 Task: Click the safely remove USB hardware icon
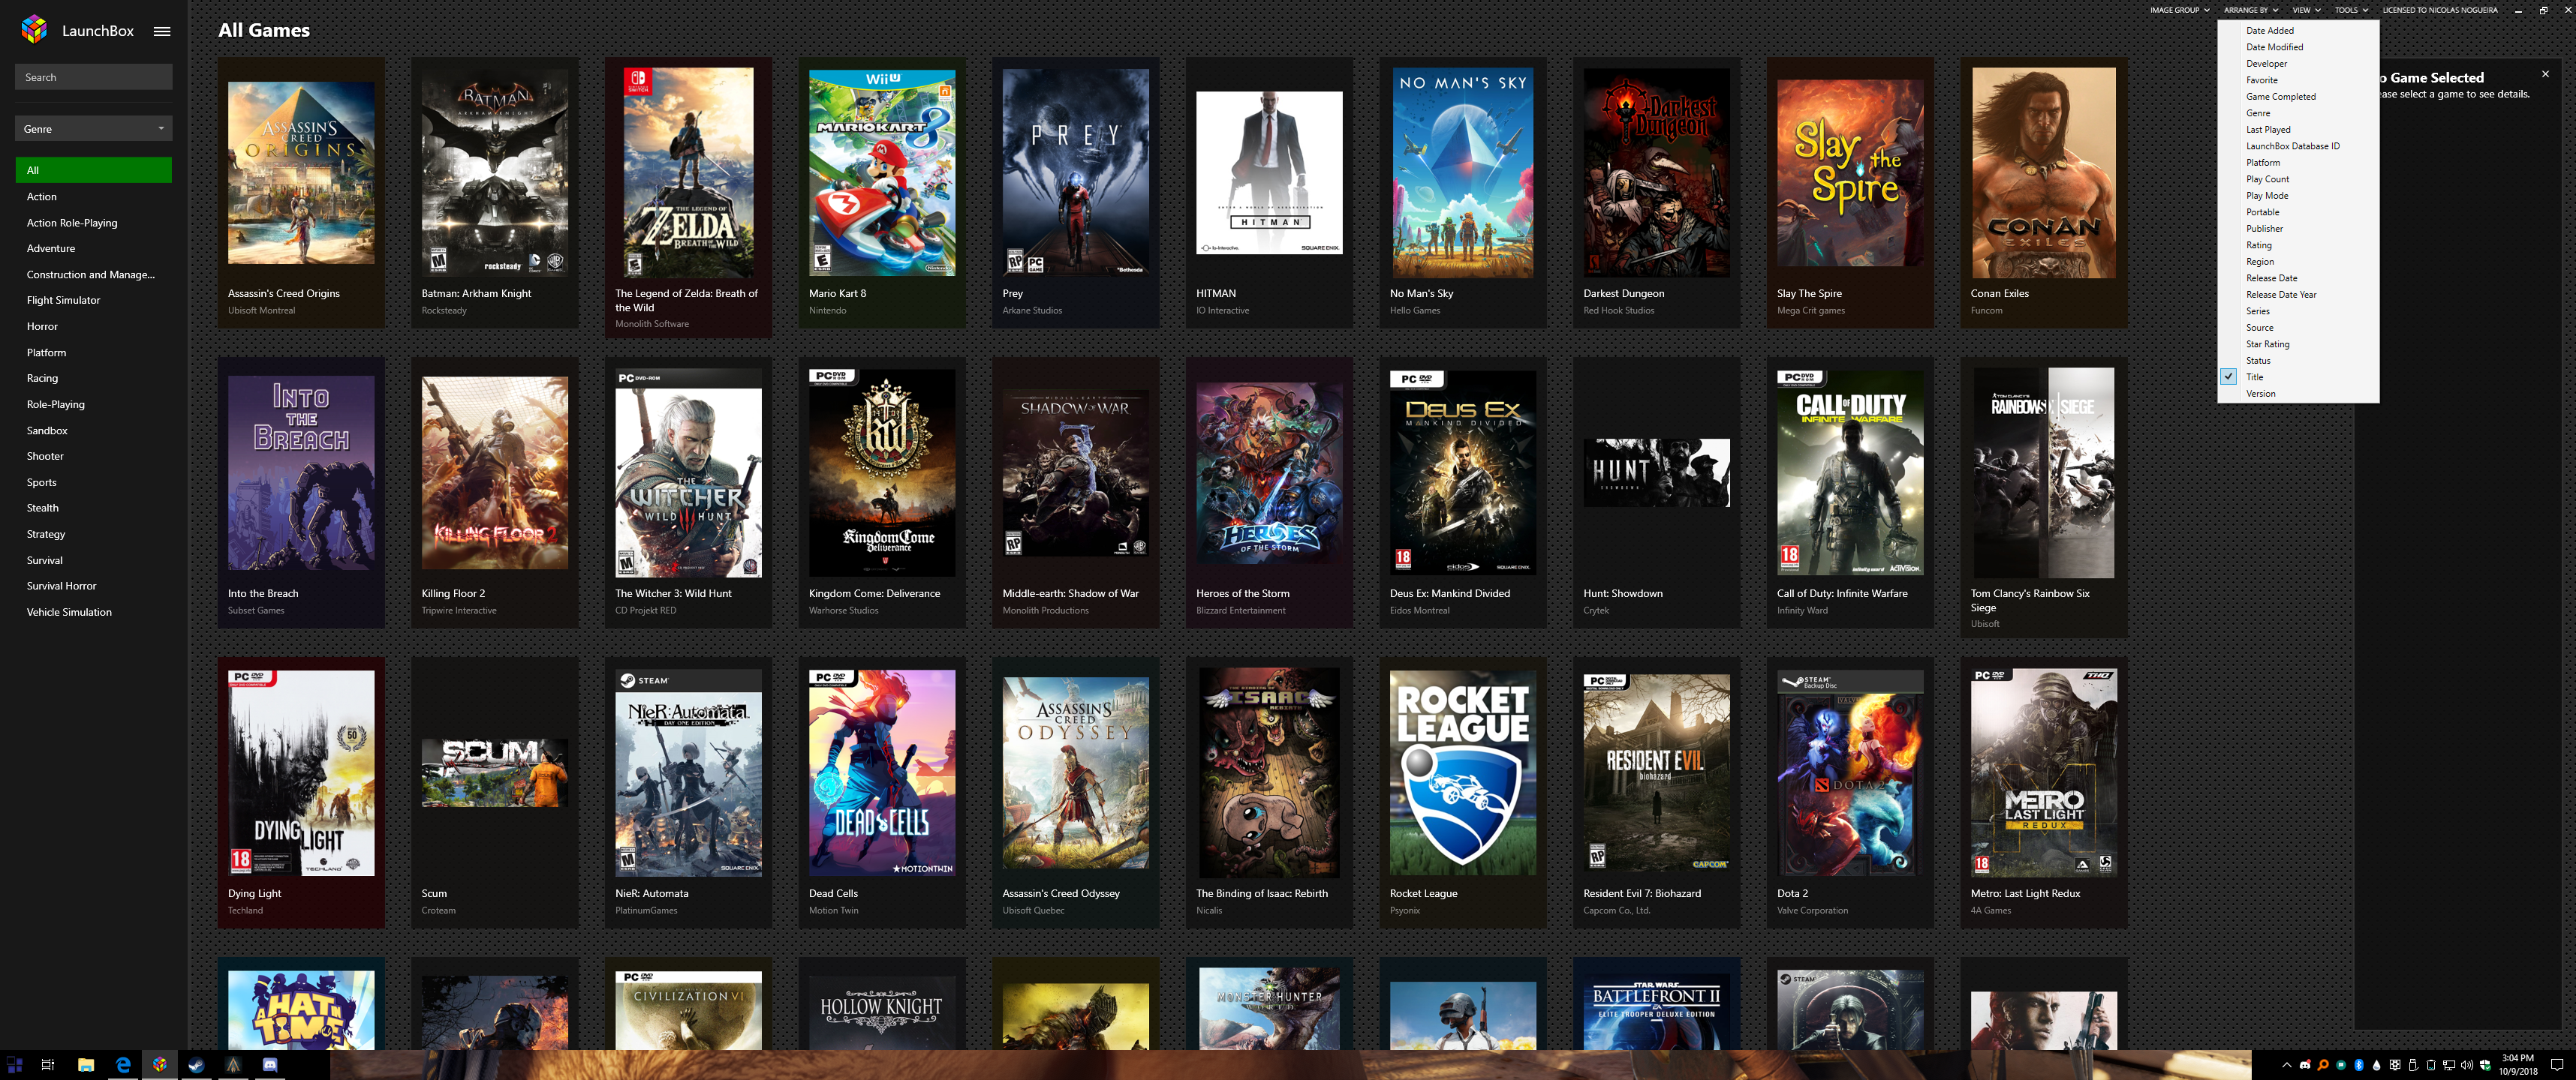pyautogui.click(x=2413, y=1065)
